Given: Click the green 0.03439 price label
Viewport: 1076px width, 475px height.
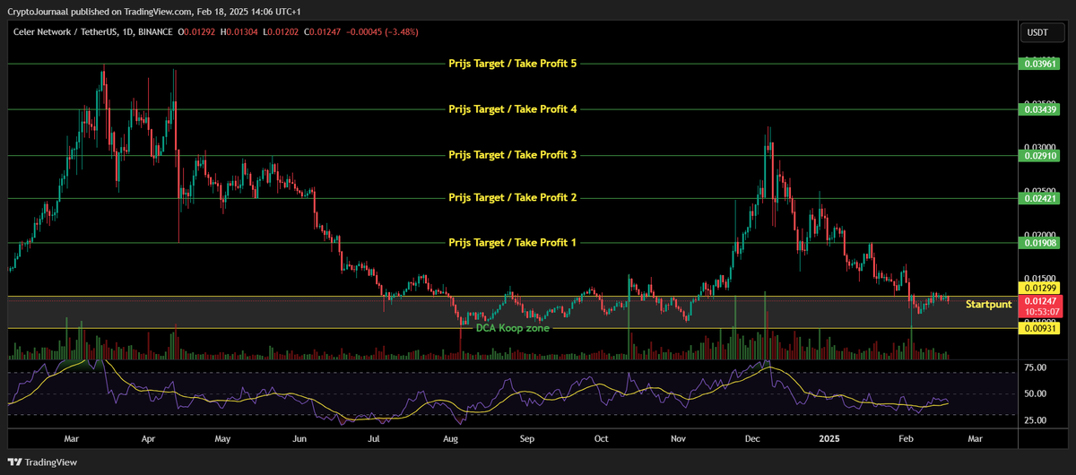Looking at the screenshot, I should (1041, 109).
